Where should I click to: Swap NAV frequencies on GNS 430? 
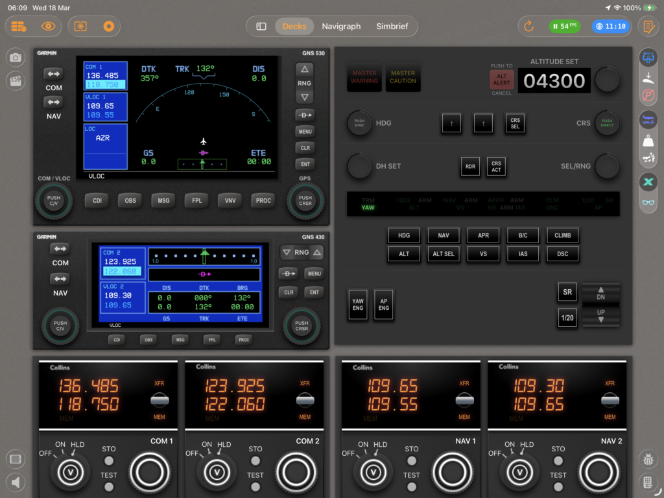60,279
